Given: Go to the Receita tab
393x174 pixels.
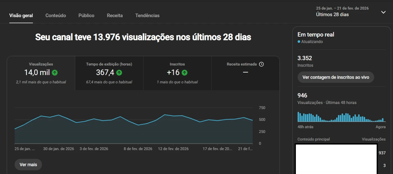Looking at the screenshot, I should pyautogui.click(x=115, y=15).
